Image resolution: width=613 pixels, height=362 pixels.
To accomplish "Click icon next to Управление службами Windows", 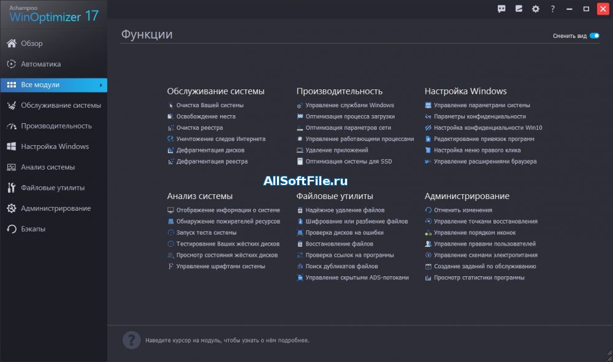I will (300, 105).
